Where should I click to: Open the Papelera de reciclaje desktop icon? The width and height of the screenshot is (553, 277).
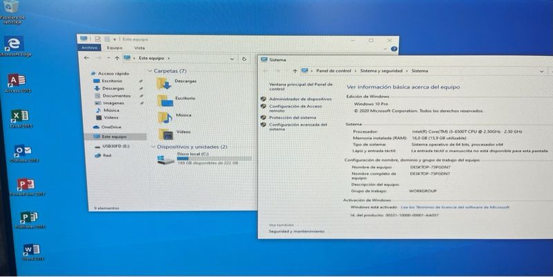point(12,12)
